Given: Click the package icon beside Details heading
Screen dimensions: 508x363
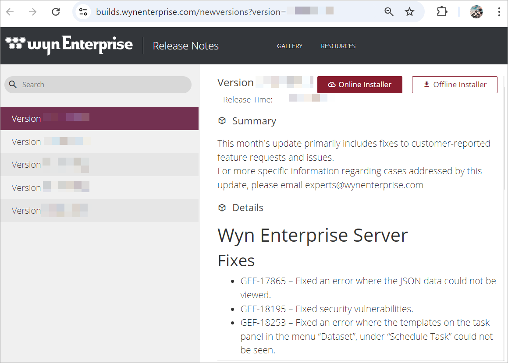Looking at the screenshot, I should [222, 207].
